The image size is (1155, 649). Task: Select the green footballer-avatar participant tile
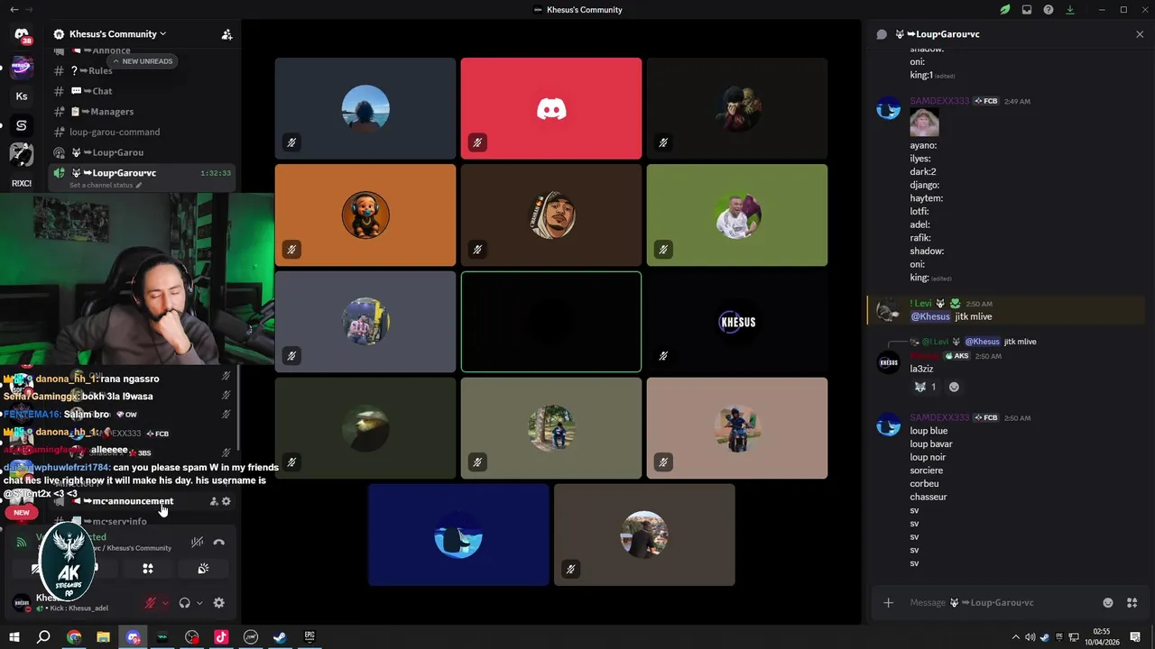click(737, 215)
